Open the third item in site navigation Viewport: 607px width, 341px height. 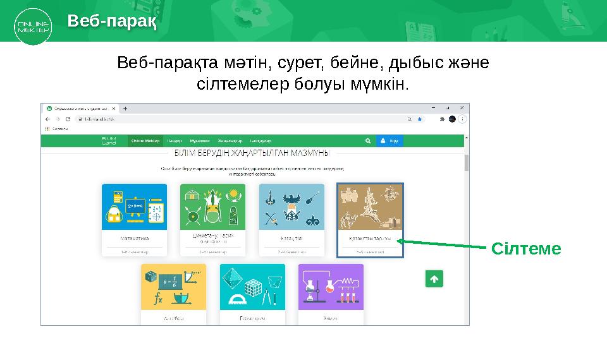tap(200, 141)
